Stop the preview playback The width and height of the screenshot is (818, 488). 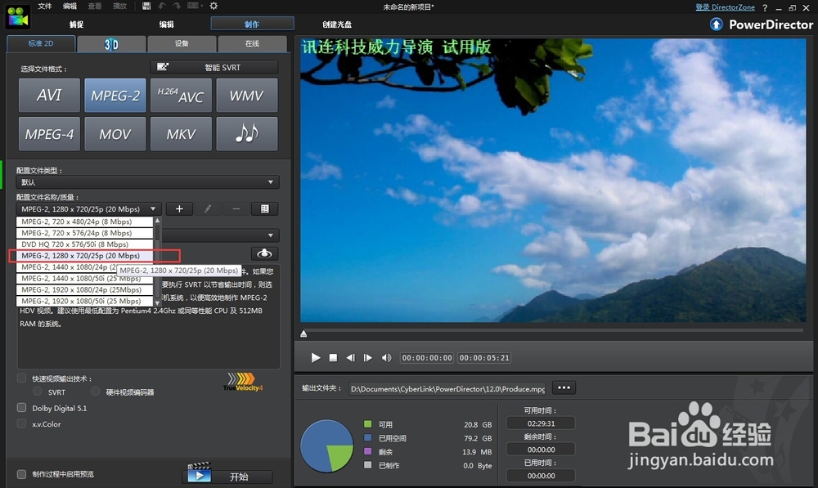(333, 358)
